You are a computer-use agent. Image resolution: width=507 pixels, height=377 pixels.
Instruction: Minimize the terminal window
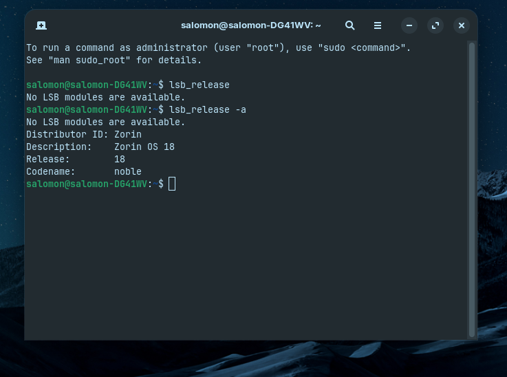click(409, 25)
